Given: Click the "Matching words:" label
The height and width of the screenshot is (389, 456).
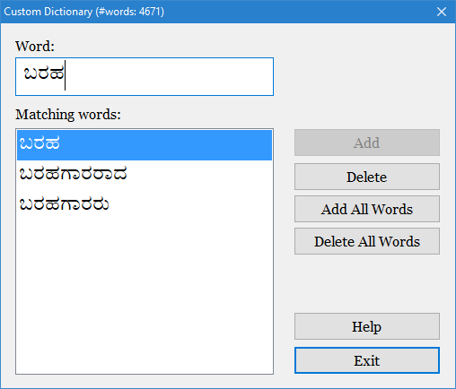Looking at the screenshot, I should pos(68,115).
